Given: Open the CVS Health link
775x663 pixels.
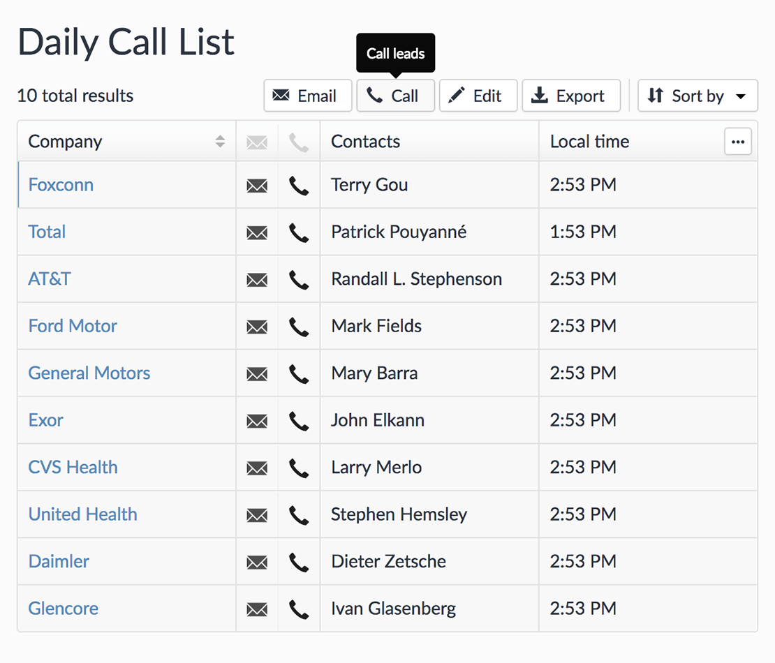Looking at the screenshot, I should pos(73,468).
